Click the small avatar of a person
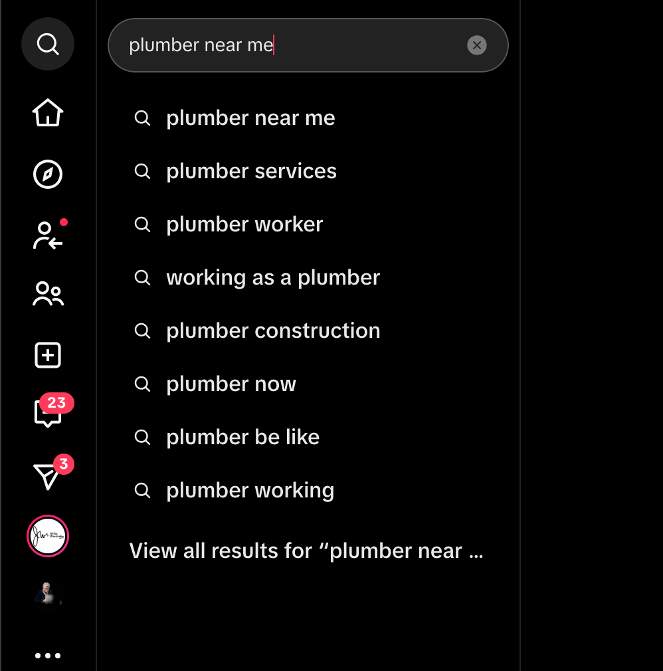 (48, 593)
